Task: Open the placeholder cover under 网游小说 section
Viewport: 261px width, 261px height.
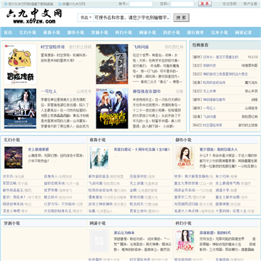Action: pyautogui.click(x=99, y=241)
